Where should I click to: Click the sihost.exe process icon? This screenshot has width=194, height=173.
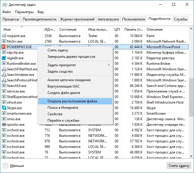[x=4, y=102]
